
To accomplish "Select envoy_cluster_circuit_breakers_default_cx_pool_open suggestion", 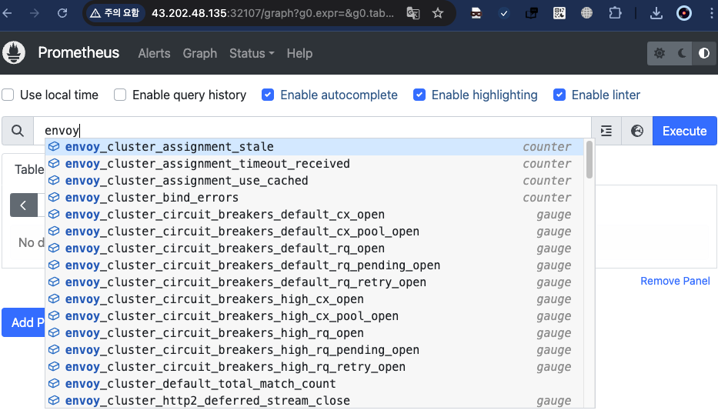I will tap(314, 231).
